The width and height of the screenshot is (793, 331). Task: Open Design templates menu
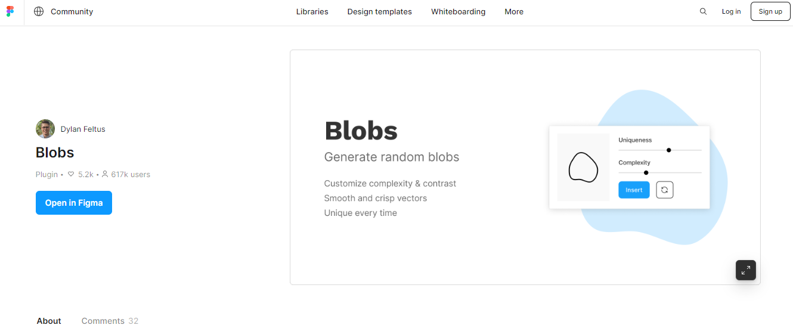(380, 11)
